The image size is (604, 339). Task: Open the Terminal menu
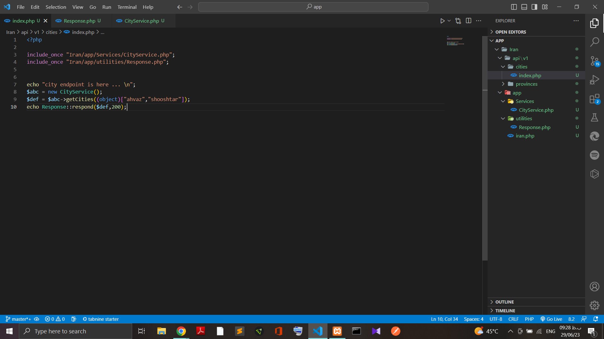click(127, 7)
